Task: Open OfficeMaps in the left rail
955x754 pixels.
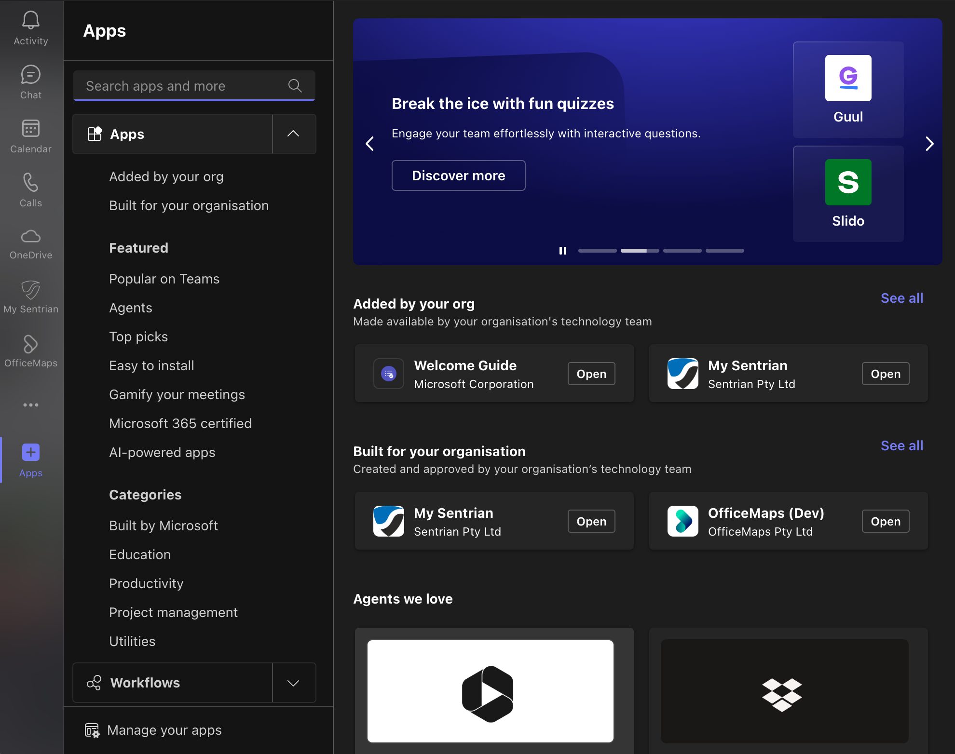Action: (31, 350)
